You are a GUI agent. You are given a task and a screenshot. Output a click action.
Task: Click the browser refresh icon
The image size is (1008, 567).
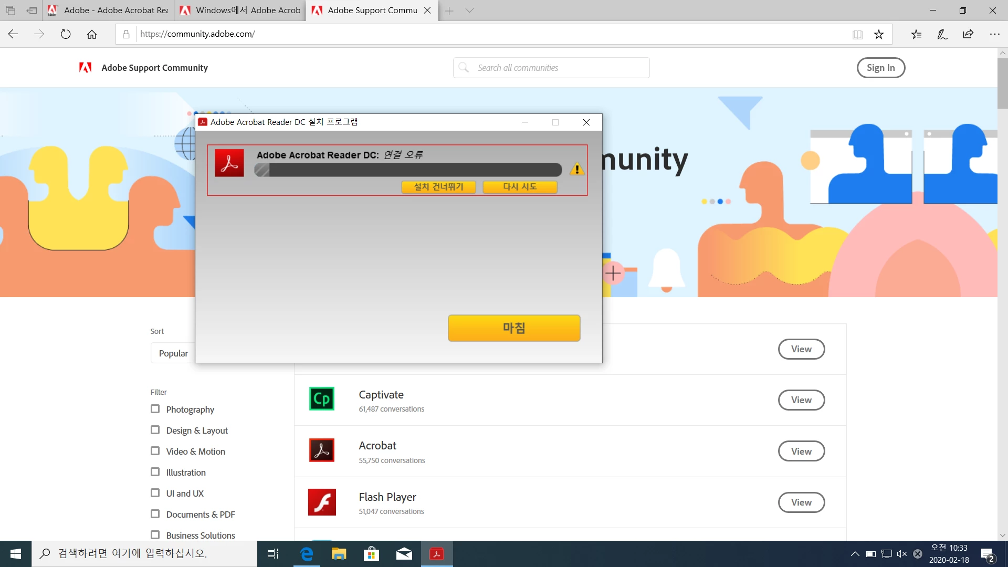(x=66, y=34)
